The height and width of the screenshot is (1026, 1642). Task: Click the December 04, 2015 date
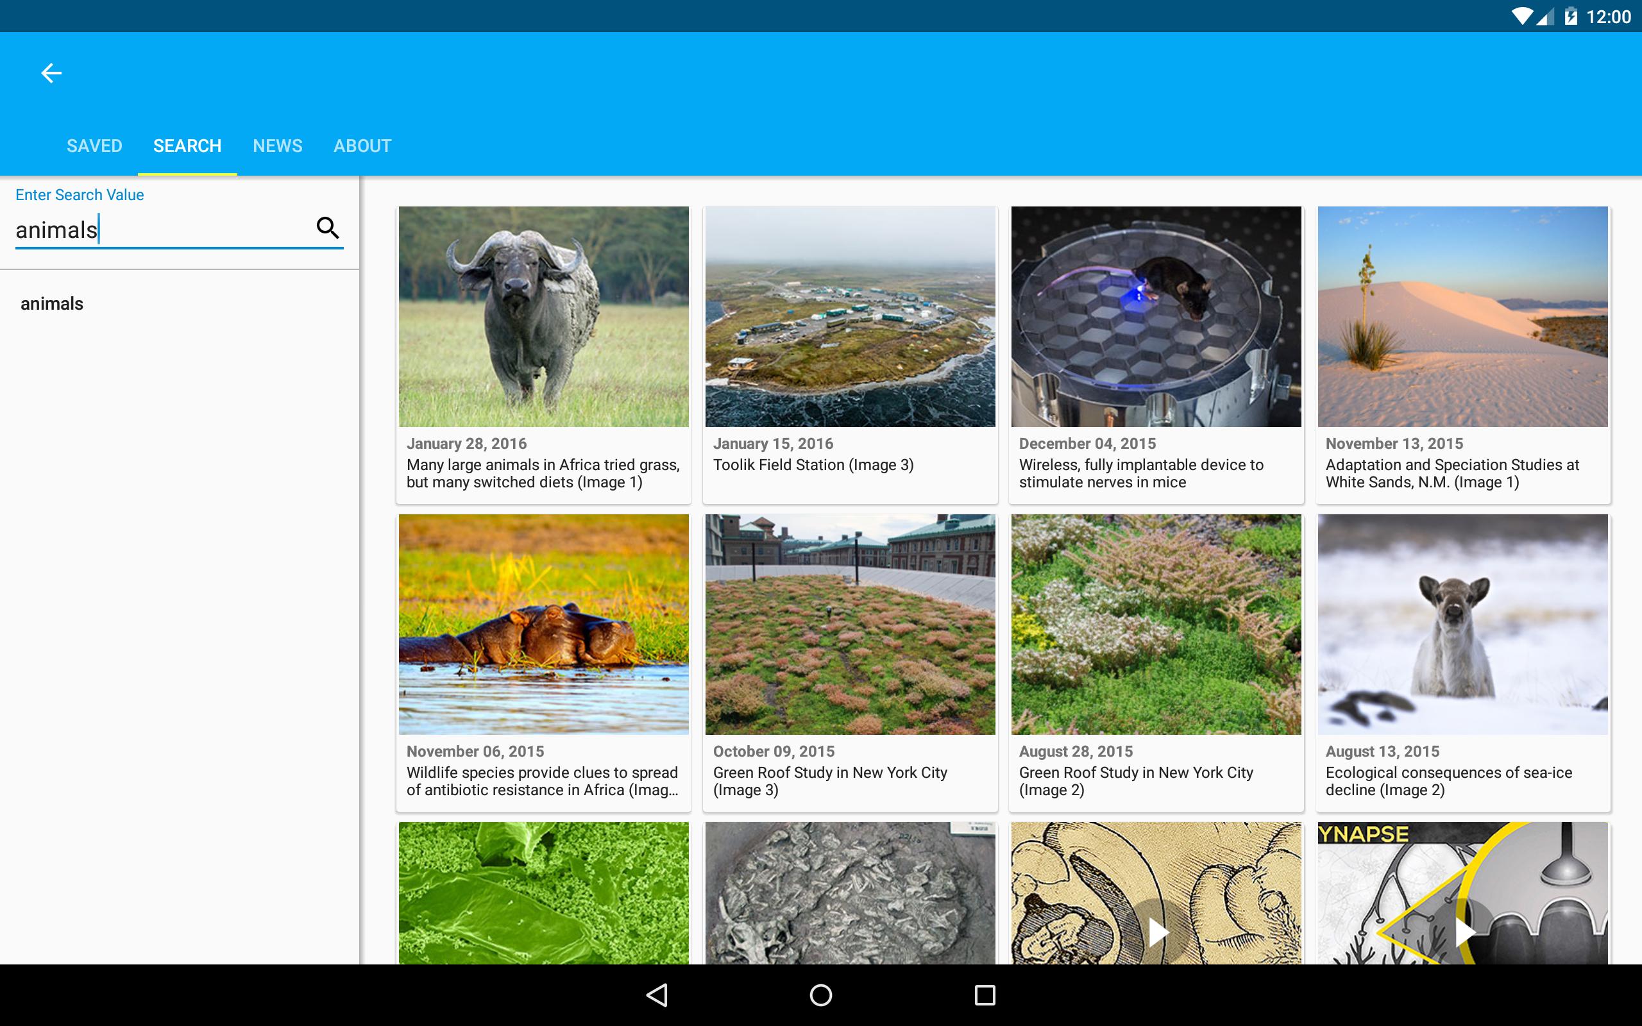coord(1088,444)
